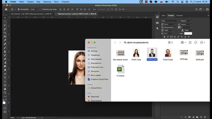Screen dimensions: 212x119
Task: Open Finder share icon in toolbar
Action: click(190, 42)
